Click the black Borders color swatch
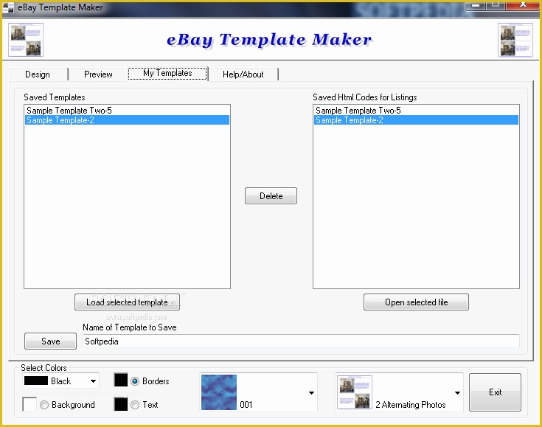 click(x=121, y=380)
